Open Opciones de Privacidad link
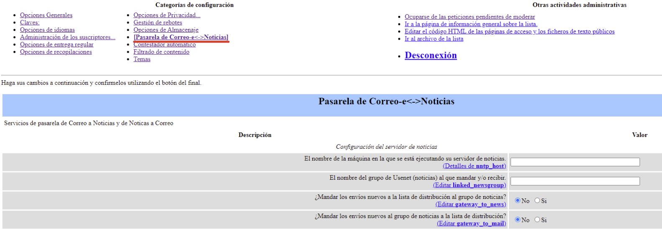 pyautogui.click(x=167, y=15)
